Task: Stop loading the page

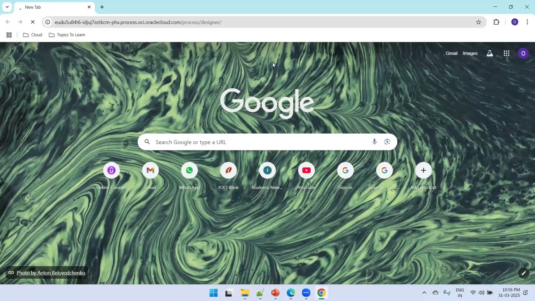Action: coord(33,22)
